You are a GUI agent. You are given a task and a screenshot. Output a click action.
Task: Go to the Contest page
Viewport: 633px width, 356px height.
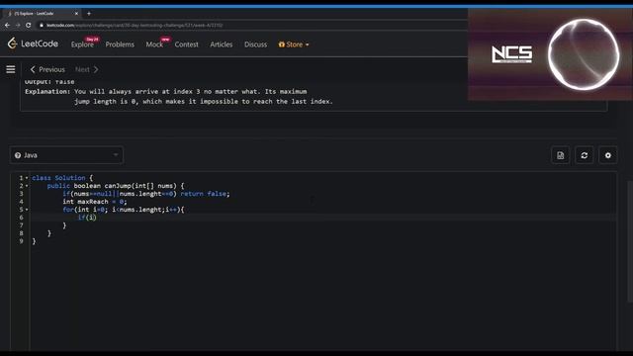tap(187, 44)
